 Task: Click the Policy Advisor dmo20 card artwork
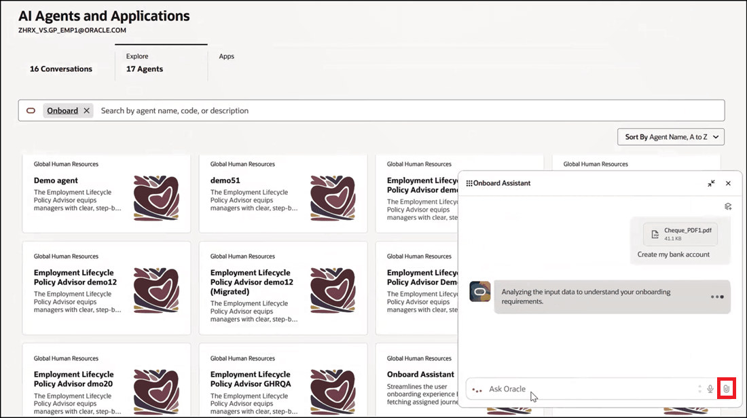coord(156,392)
